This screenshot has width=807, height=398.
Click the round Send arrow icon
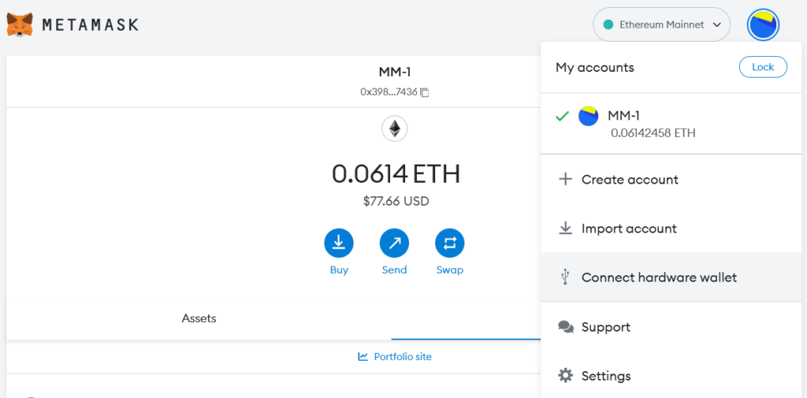tap(394, 243)
